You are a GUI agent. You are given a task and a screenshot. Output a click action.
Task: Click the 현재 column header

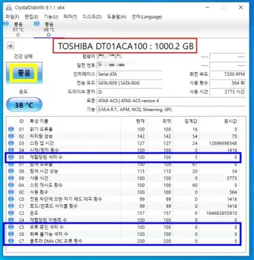pyautogui.click(x=140, y=121)
